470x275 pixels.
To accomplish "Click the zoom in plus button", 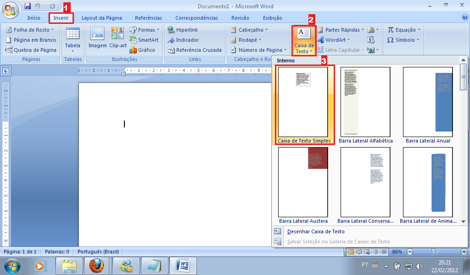I will tap(464, 252).
